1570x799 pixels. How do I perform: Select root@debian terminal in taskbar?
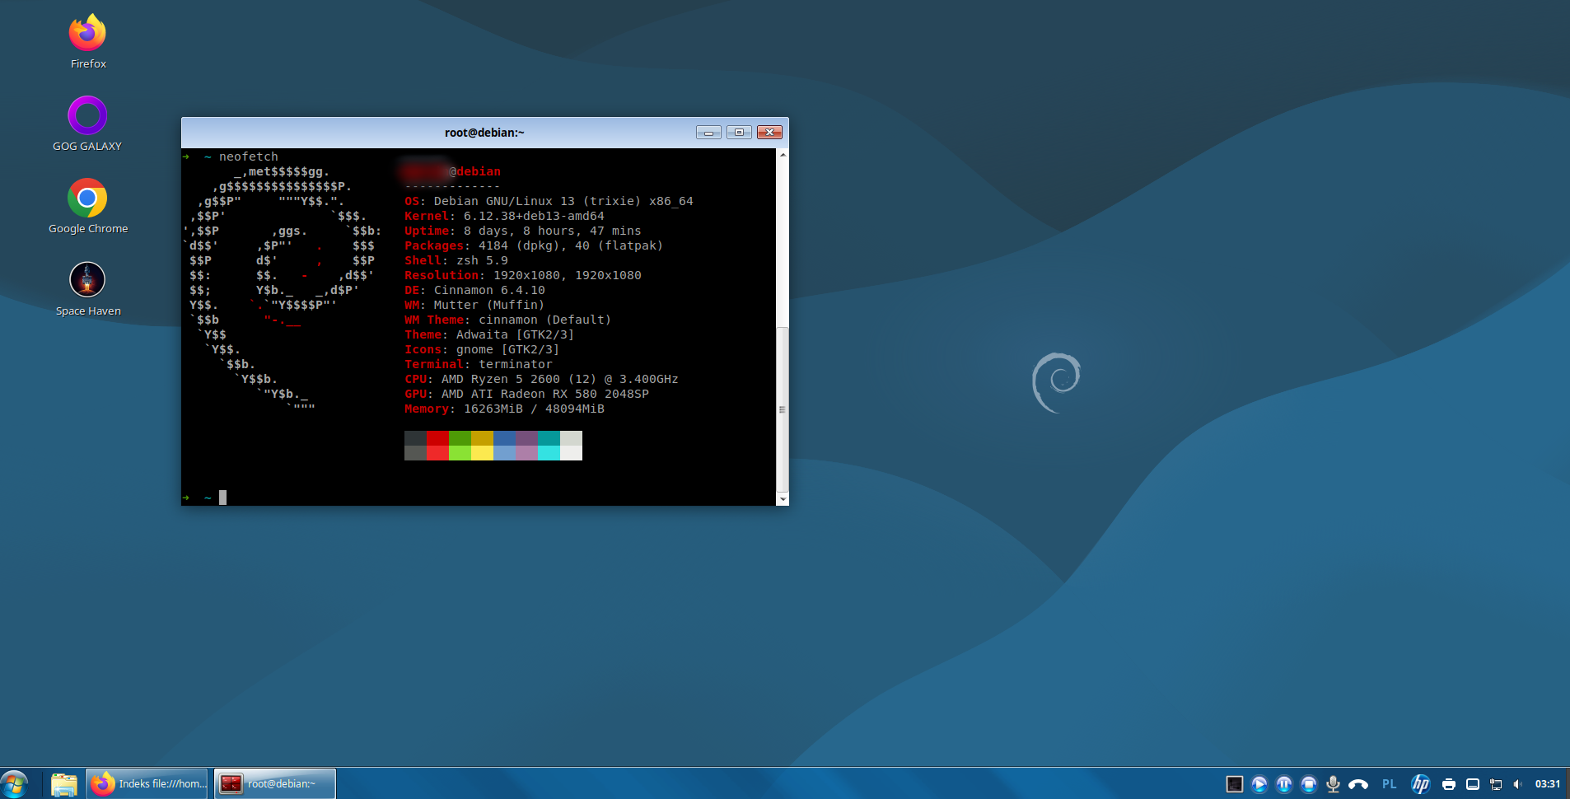[275, 783]
